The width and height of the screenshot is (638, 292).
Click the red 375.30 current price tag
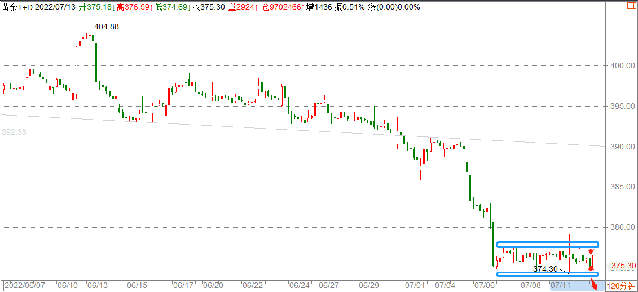[x=623, y=265]
